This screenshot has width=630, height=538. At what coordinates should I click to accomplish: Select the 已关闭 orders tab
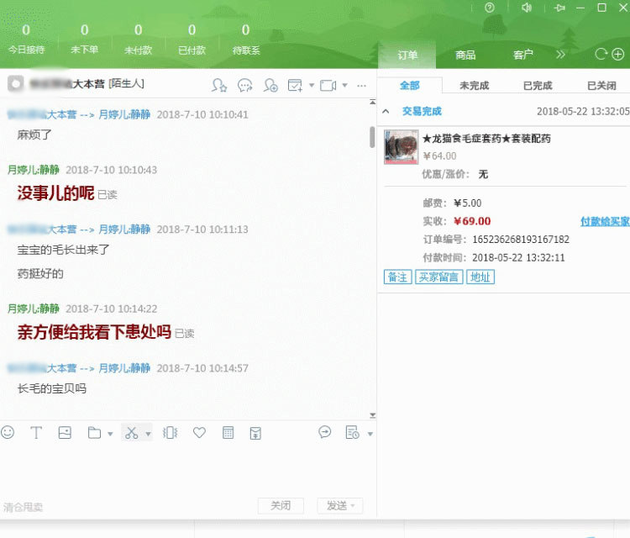(601, 86)
